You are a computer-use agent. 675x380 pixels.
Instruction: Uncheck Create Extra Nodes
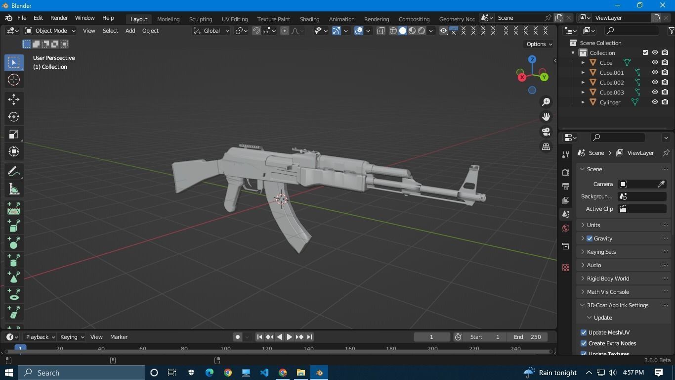[584, 343]
